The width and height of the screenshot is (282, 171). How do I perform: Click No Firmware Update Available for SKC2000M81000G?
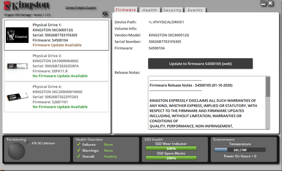pyautogui.click(x=60, y=107)
